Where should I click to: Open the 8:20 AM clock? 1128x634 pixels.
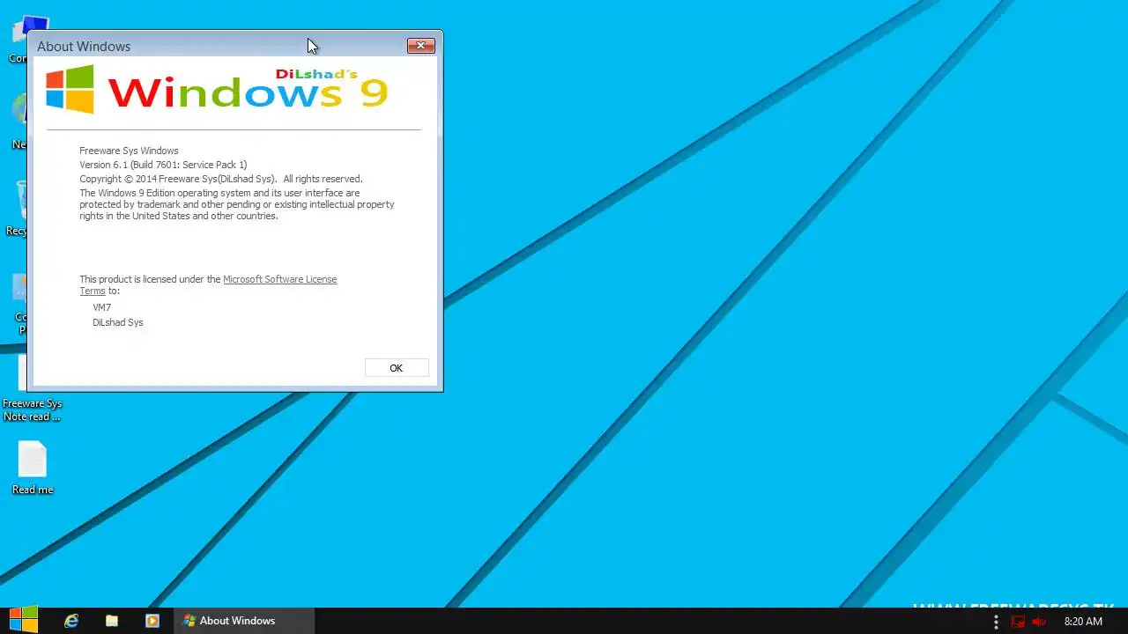(x=1083, y=622)
